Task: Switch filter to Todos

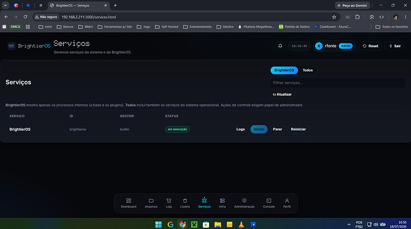Action: click(x=307, y=70)
